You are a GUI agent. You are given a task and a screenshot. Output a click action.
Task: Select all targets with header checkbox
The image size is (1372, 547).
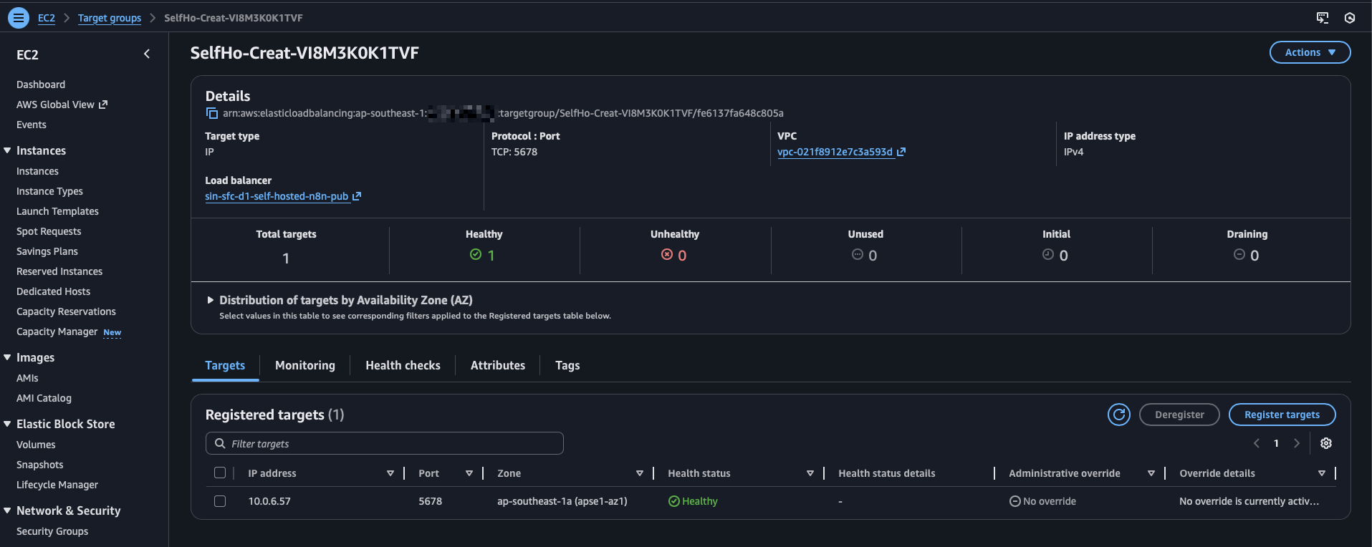(x=220, y=473)
